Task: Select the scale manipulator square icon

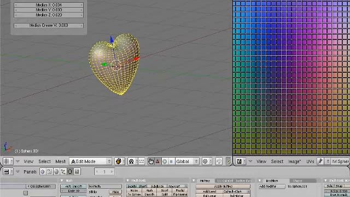Action: (x=171, y=161)
